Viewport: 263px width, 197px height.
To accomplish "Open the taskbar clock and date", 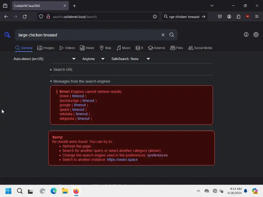I will click(234, 191).
